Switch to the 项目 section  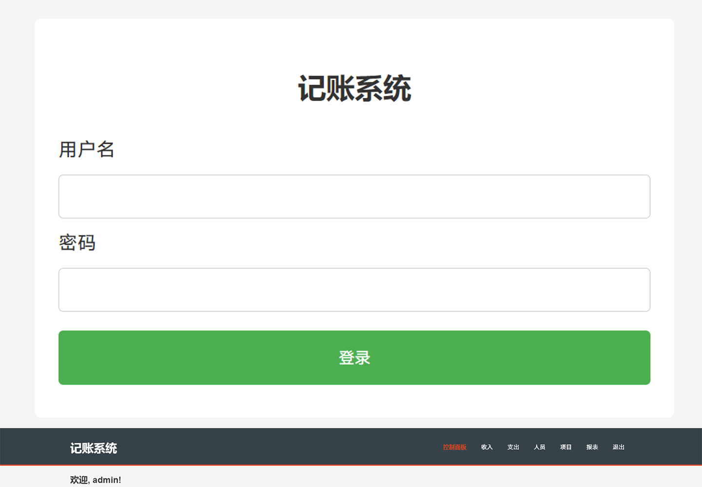[565, 447]
